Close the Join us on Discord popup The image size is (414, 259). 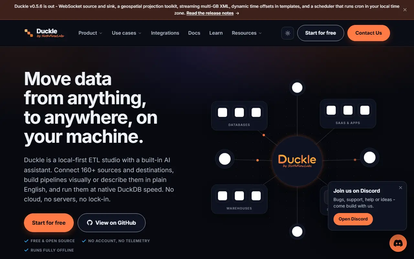click(x=400, y=188)
